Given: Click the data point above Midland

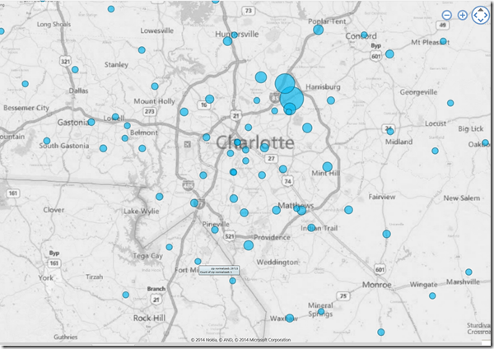Looking at the screenshot, I should point(390,131).
